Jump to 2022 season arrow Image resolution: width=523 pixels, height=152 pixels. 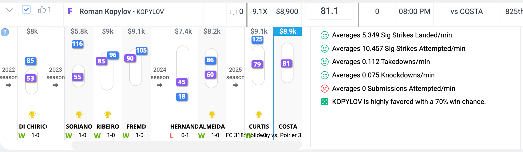pyautogui.click(x=9, y=85)
